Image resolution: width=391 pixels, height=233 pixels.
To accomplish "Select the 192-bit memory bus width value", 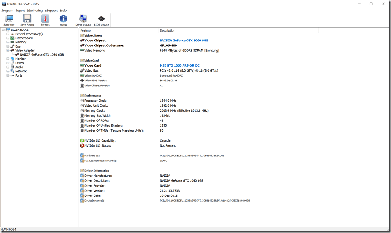I will click(165, 116).
